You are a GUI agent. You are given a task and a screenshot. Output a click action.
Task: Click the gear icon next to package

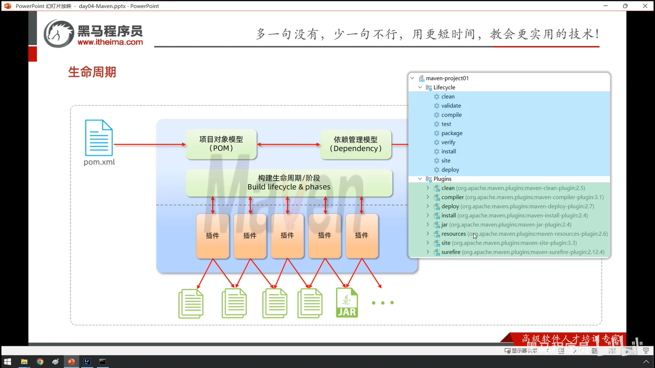pyautogui.click(x=436, y=133)
